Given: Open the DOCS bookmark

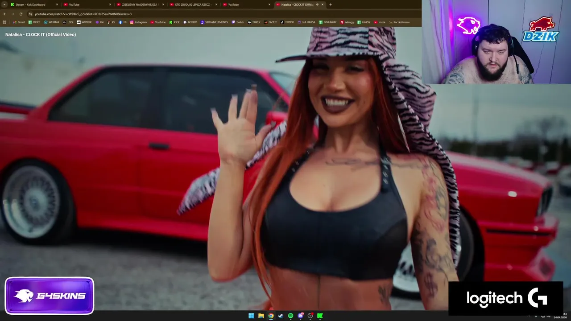Looking at the screenshot, I should pos(34,22).
